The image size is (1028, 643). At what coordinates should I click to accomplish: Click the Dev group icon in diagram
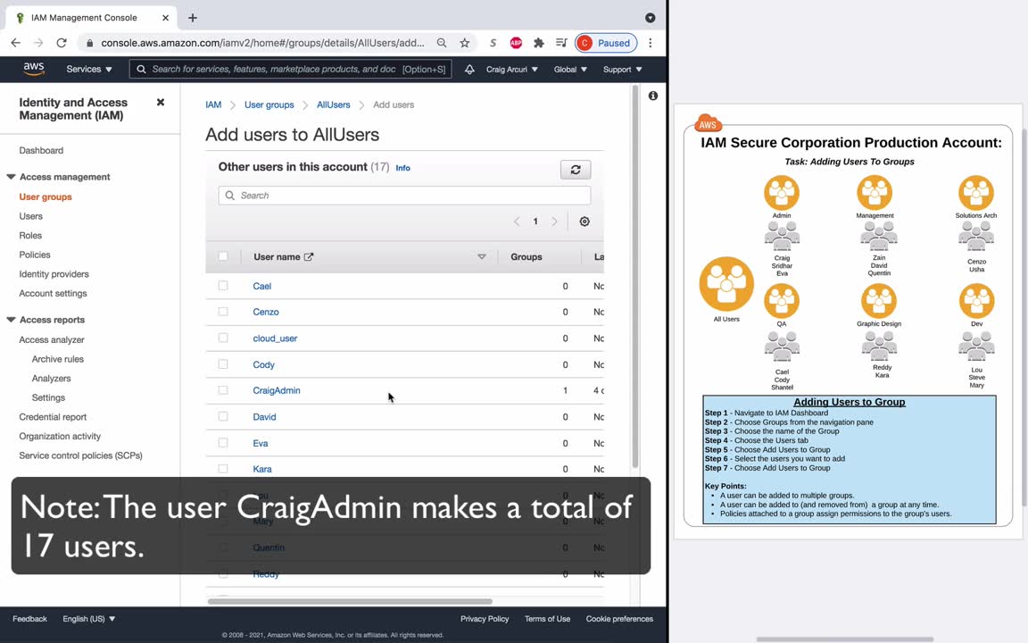(x=977, y=300)
